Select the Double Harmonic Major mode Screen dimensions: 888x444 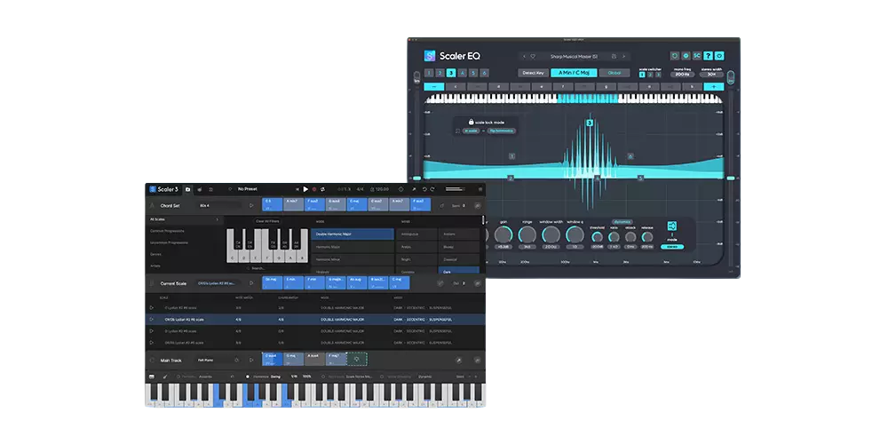tap(353, 234)
